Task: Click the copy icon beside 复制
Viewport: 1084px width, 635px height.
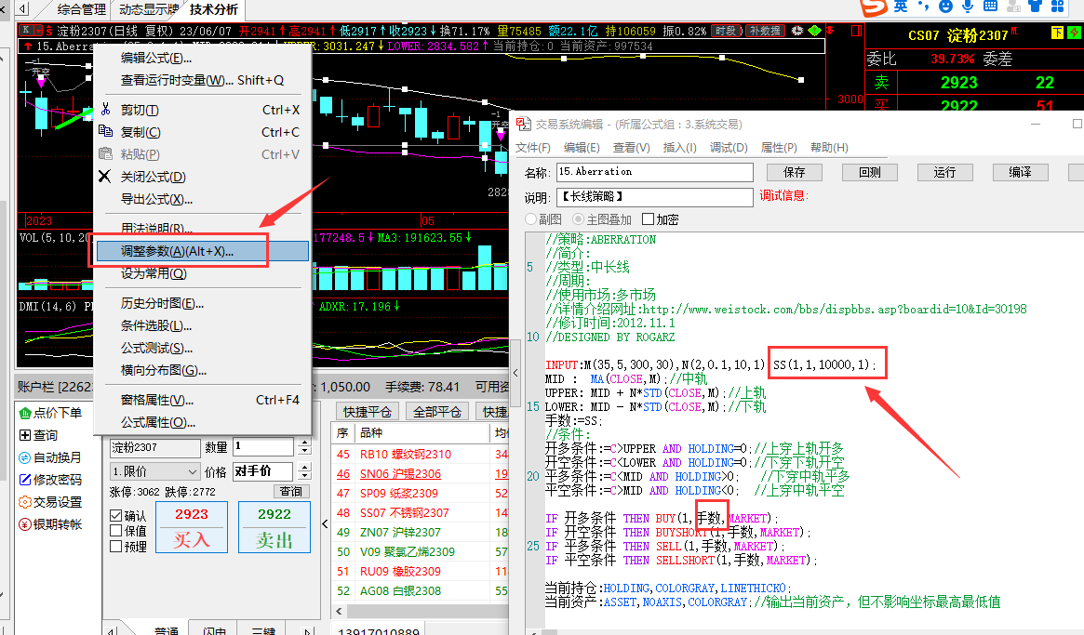Action: coord(106,131)
